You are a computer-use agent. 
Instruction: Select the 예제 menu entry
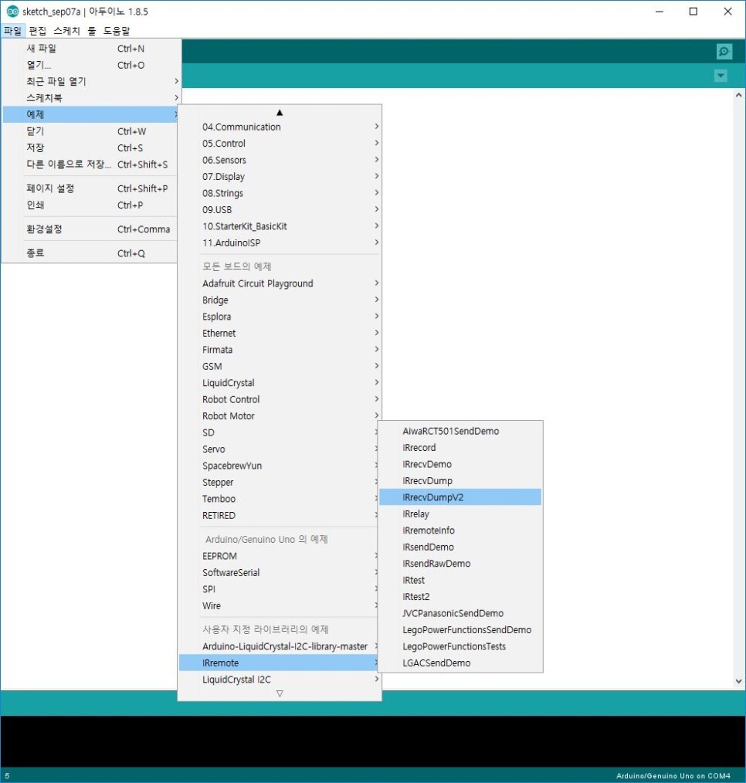point(90,114)
